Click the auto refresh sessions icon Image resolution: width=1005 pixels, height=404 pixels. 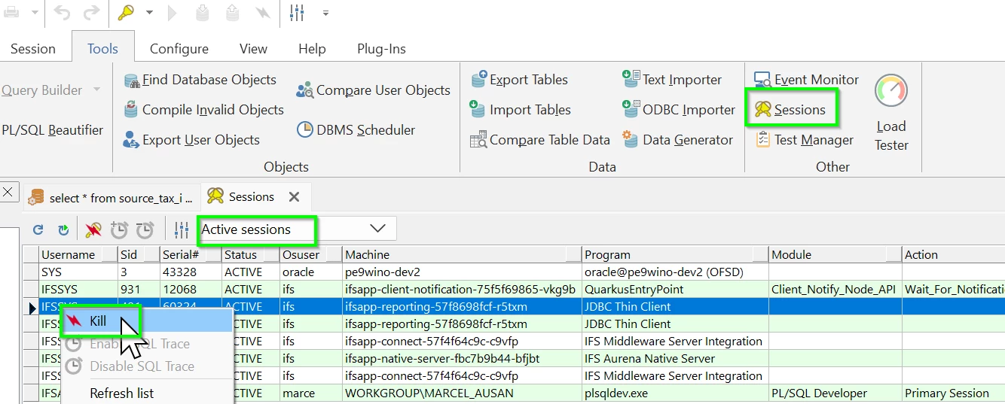pyautogui.click(x=63, y=229)
